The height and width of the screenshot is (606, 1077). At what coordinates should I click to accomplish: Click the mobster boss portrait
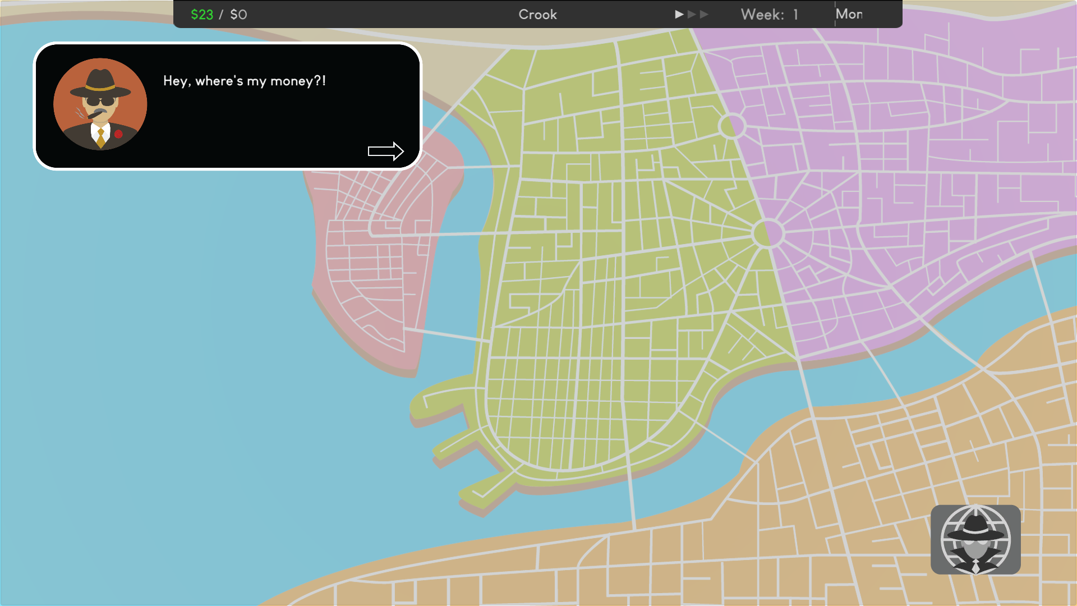click(100, 104)
